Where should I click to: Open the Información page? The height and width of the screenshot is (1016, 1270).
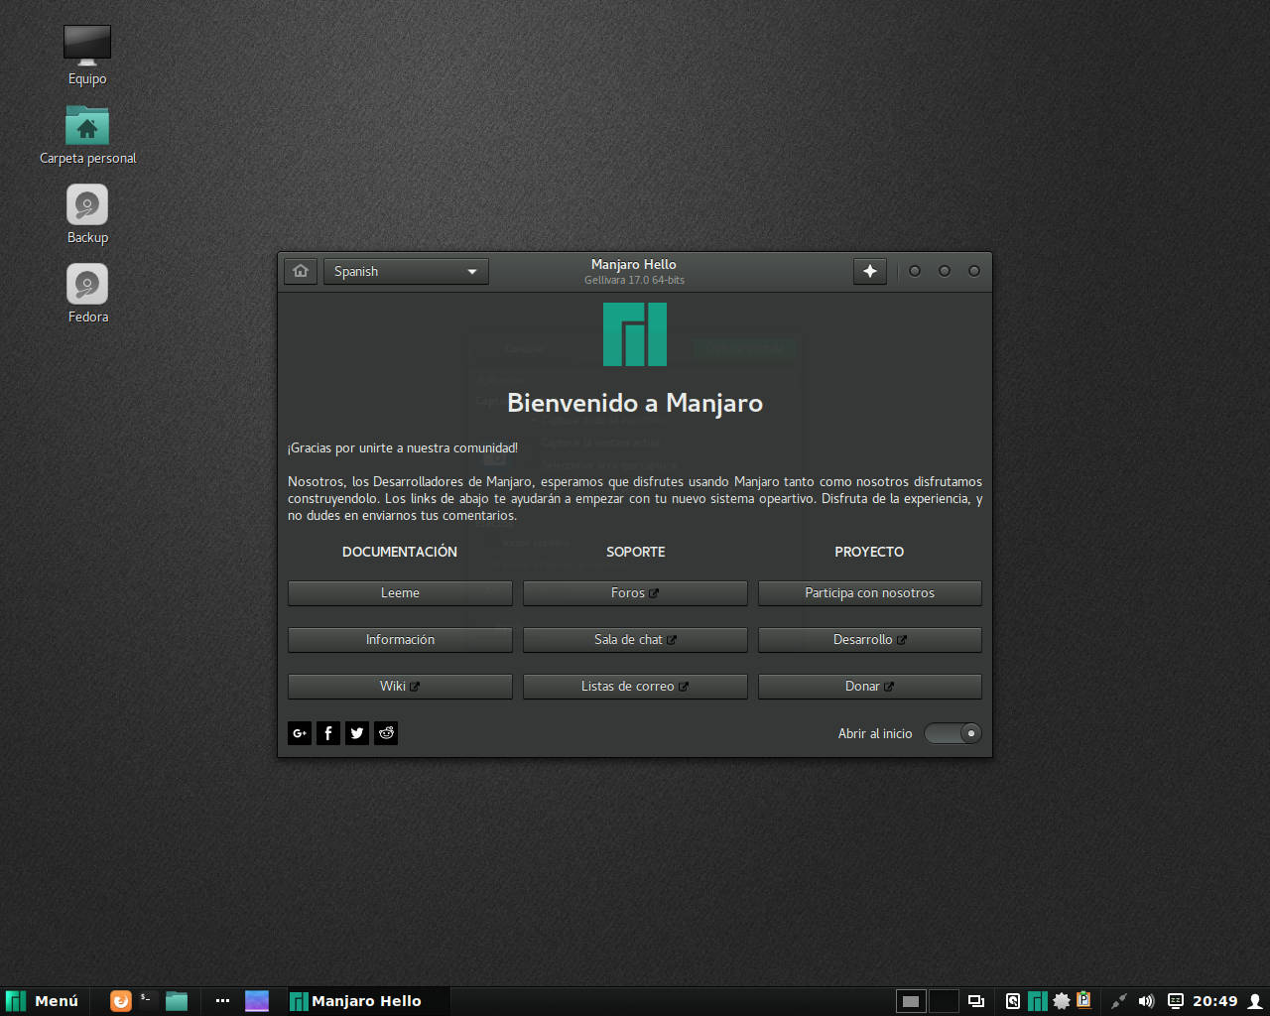(x=400, y=640)
